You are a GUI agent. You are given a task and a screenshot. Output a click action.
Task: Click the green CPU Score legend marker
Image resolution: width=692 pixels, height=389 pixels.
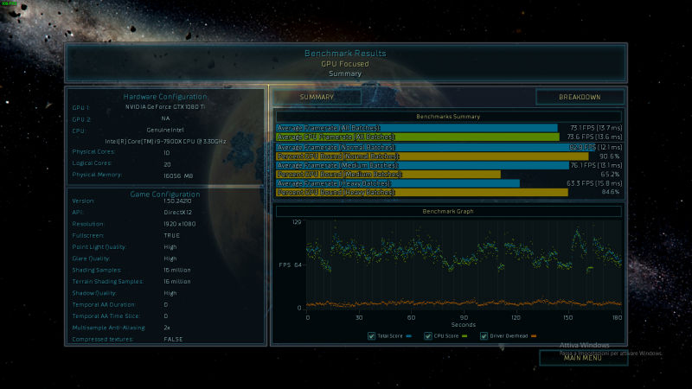[465, 335]
